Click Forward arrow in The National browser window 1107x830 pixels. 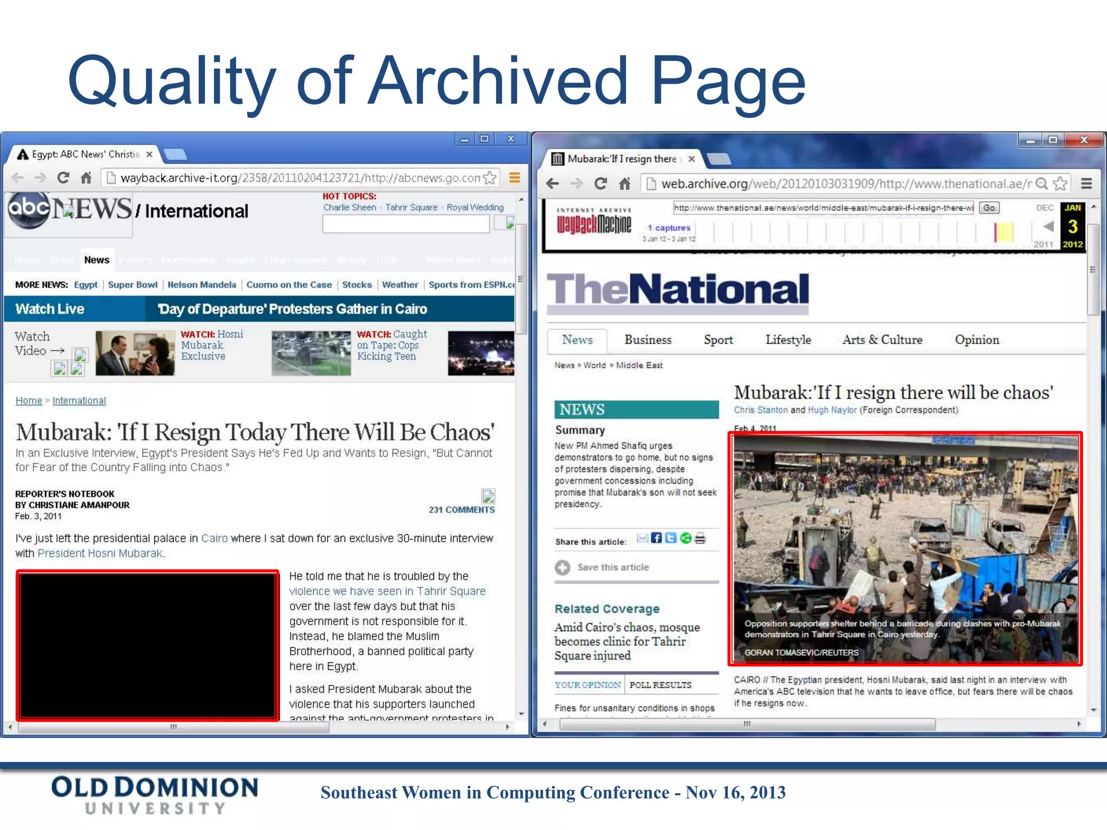click(577, 184)
